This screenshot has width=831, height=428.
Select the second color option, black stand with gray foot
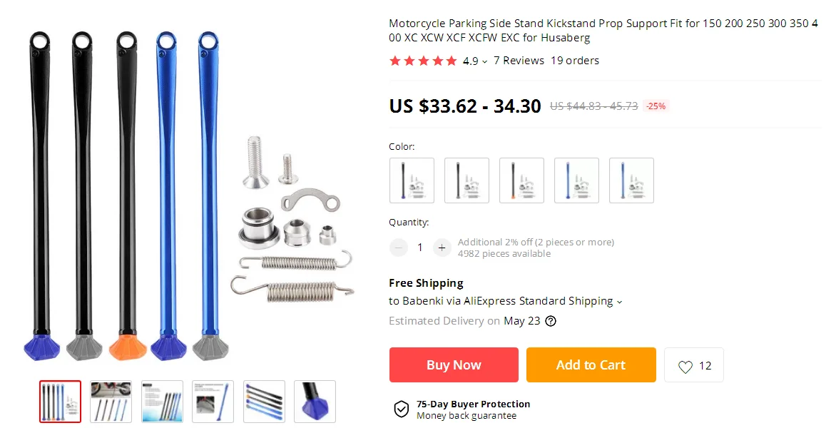[x=467, y=180]
